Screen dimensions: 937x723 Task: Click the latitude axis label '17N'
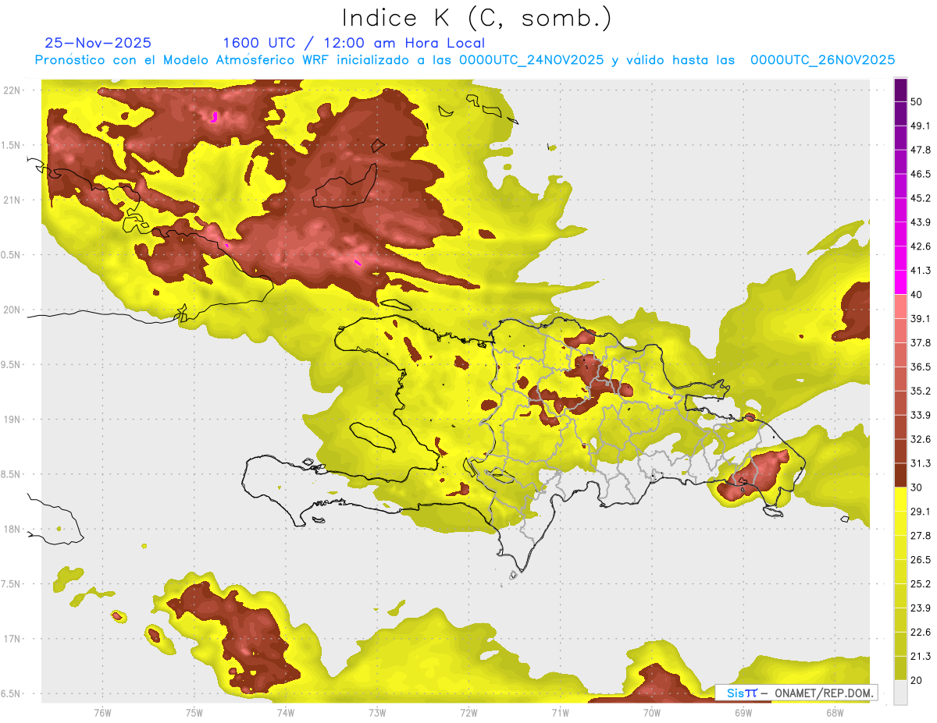click(12, 639)
